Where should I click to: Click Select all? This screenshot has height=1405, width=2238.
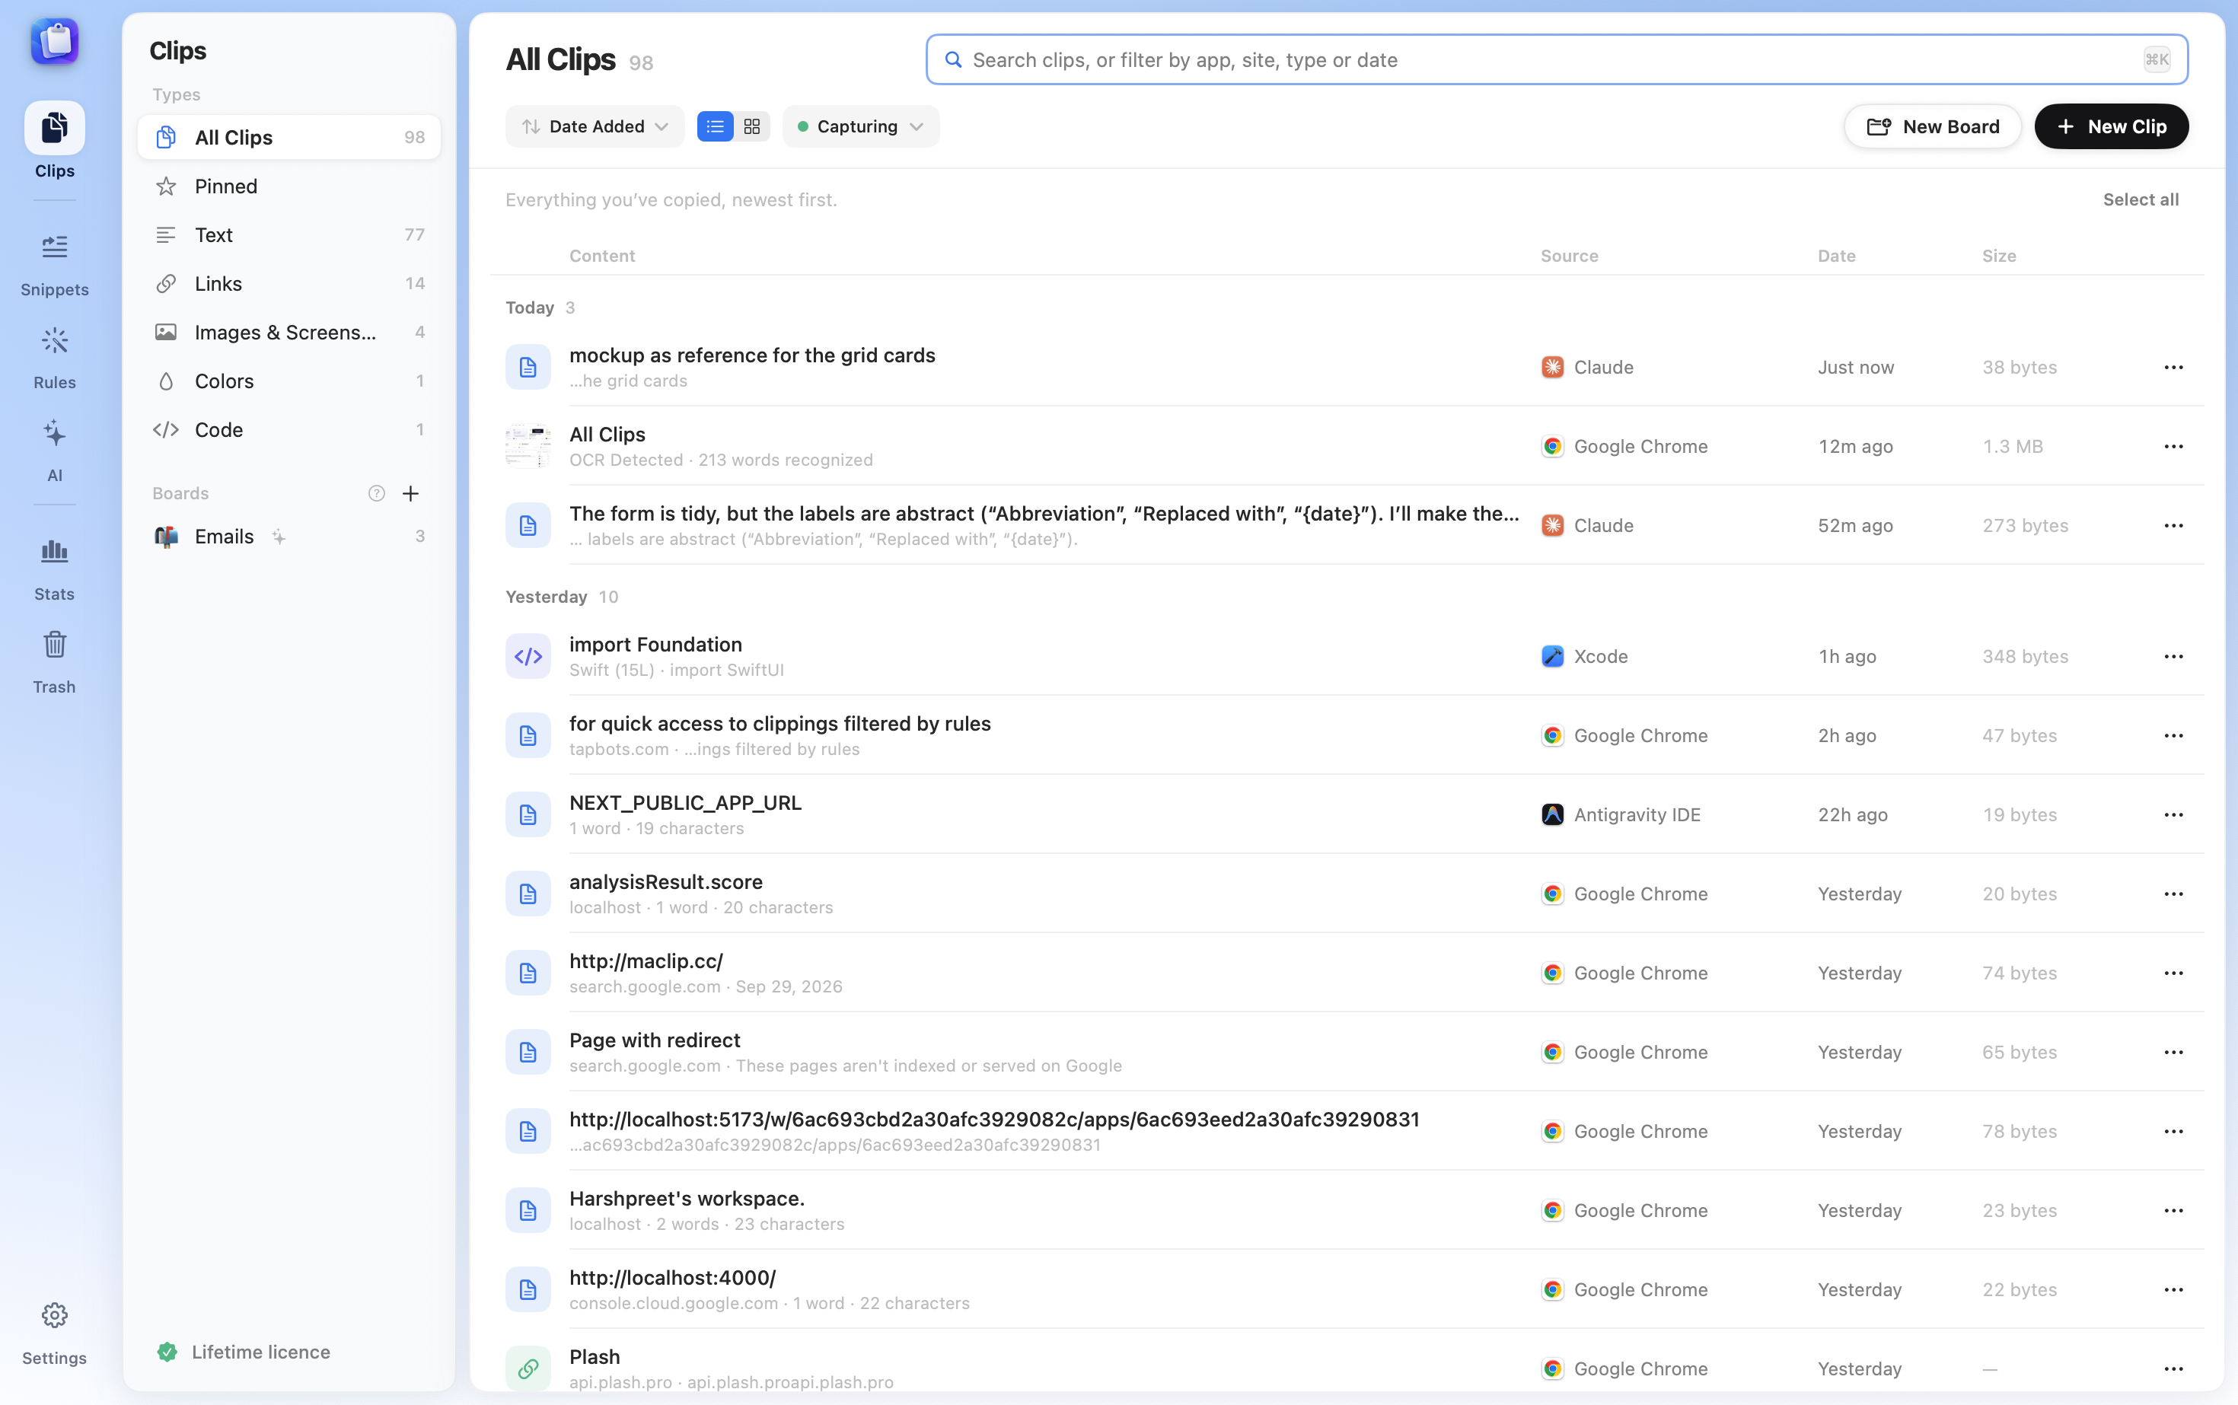click(x=2141, y=199)
